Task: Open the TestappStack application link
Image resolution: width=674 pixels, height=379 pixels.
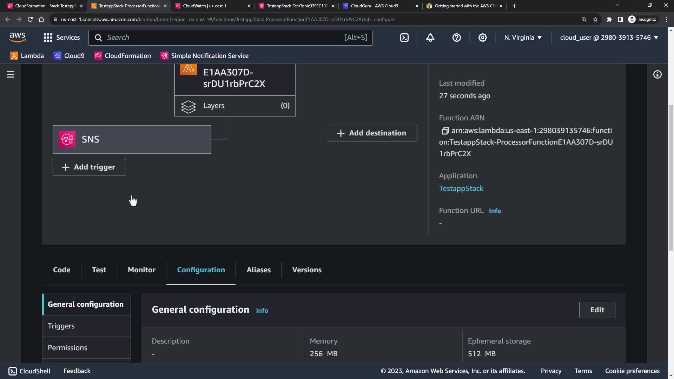Action: click(461, 188)
